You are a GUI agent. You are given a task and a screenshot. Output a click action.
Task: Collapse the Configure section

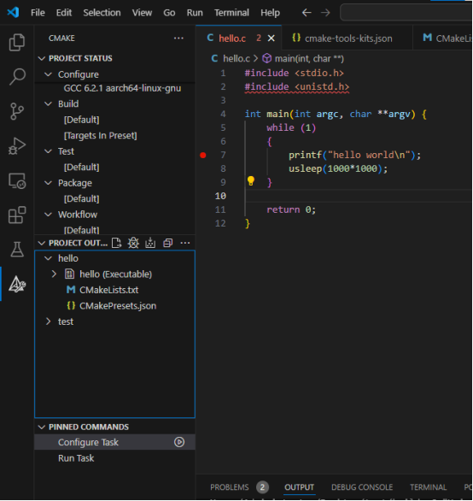pos(48,74)
